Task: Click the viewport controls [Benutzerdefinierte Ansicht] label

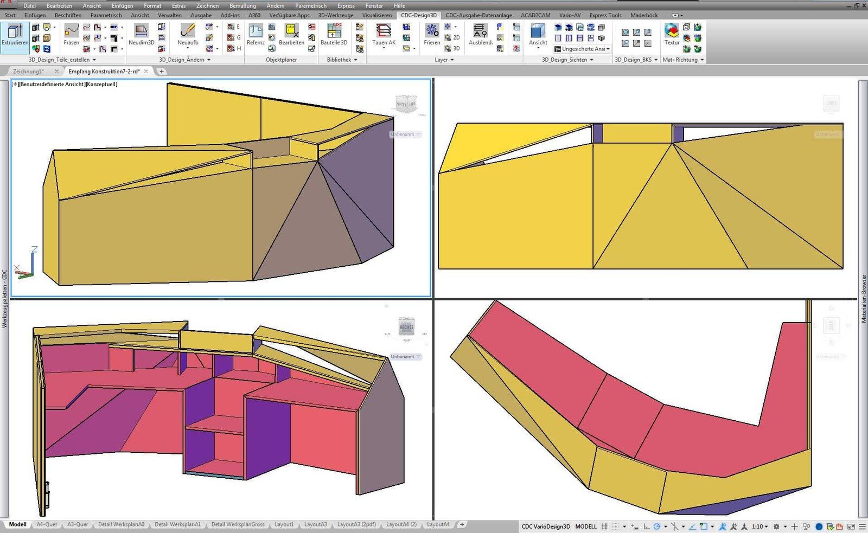Action: pyautogui.click(x=52, y=84)
